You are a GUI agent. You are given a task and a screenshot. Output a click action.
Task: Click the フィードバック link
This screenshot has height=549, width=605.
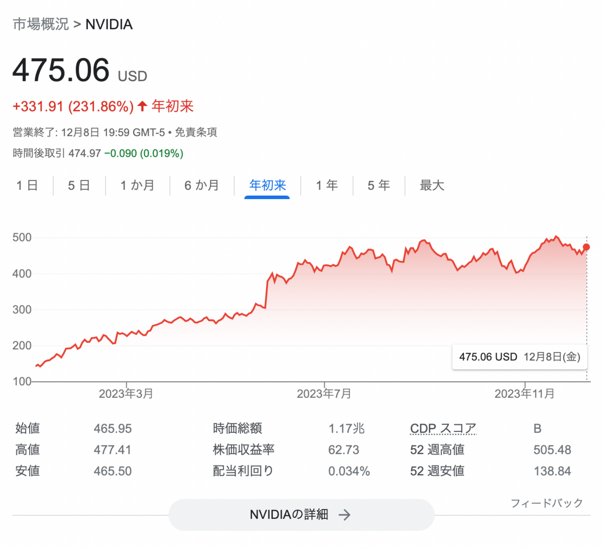(x=547, y=503)
